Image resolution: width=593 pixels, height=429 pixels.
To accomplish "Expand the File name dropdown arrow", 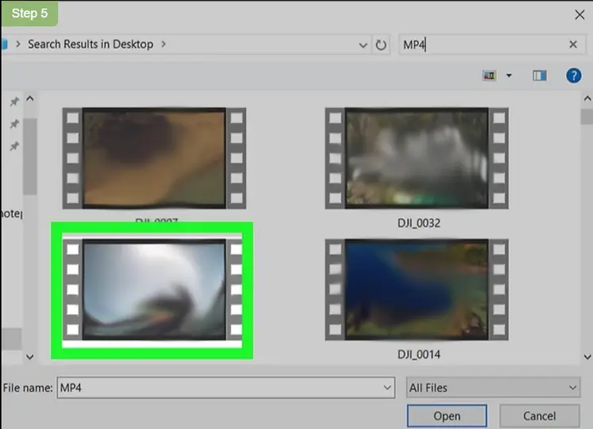I will [387, 388].
